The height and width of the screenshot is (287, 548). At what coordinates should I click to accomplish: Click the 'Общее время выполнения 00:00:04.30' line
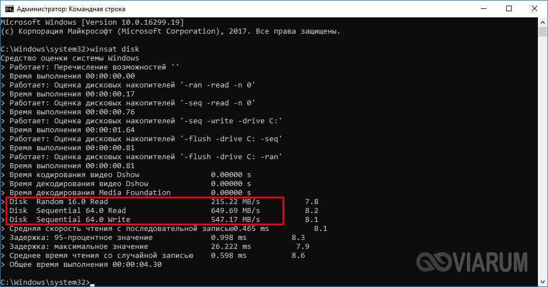pyautogui.click(x=81, y=265)
